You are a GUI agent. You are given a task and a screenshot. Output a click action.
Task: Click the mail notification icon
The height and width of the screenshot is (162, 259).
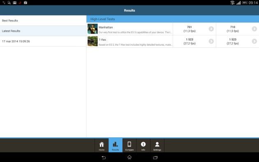point(15,2)
